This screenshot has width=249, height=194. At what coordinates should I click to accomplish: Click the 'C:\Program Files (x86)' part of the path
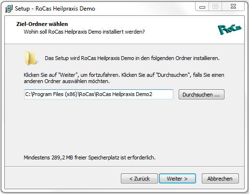[x=52, y=94]
